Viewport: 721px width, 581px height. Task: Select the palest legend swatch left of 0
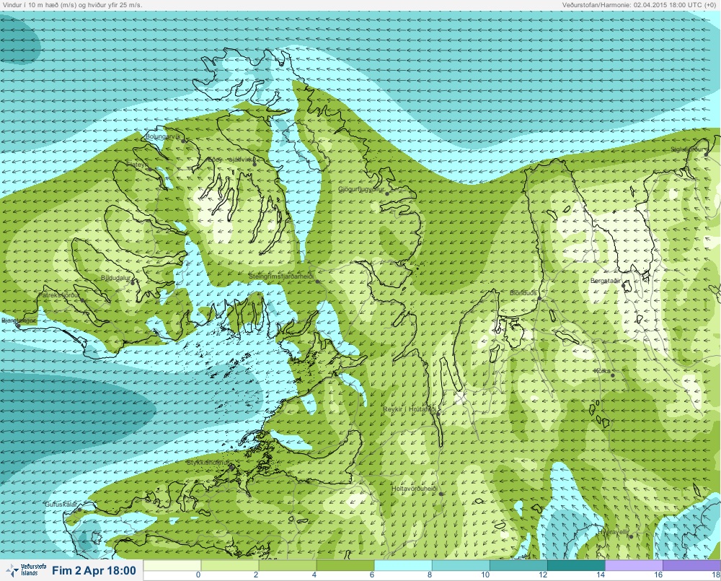point(172,565)
